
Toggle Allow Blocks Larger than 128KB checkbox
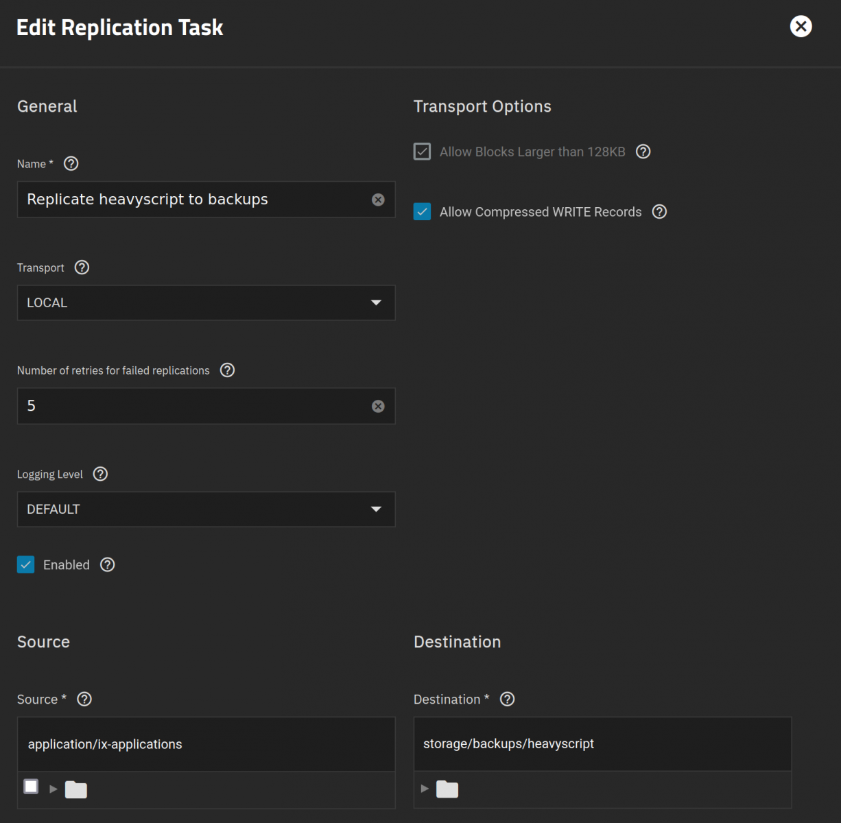pos(422,152)
